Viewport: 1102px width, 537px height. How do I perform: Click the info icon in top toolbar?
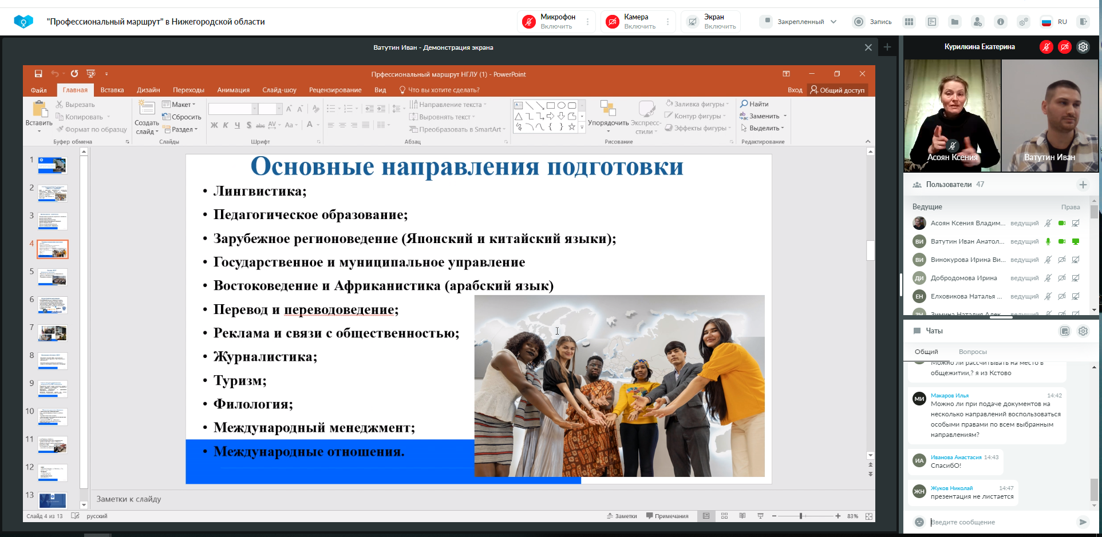1000,22
